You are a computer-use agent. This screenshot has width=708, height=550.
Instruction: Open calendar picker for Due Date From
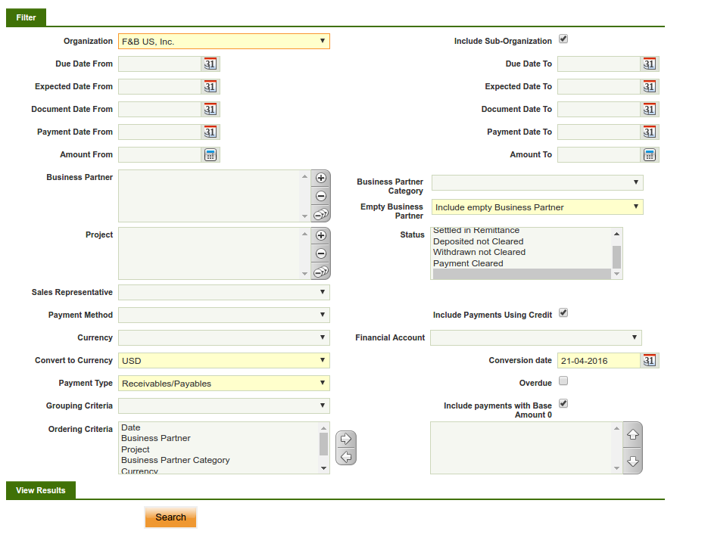click(x=211, y=64)
